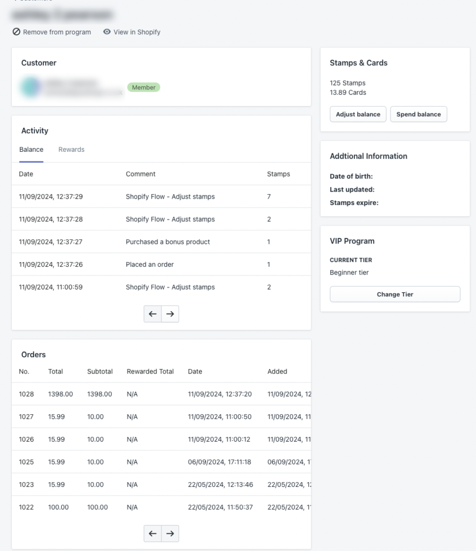Select order 1022 with total 100.00
This screenshot has width=476, height=551.
[161, 507]
